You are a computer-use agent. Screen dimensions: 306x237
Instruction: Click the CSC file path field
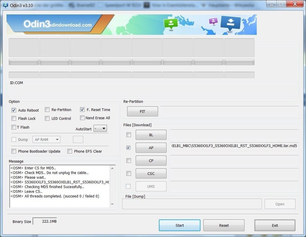tap(234, 173)
